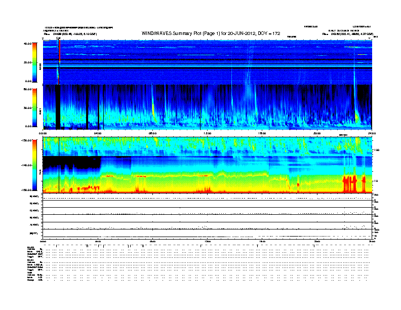The image size is (401, 310).
Task: Click the RAD1 status block heading
Action: (x=29, y=260)
